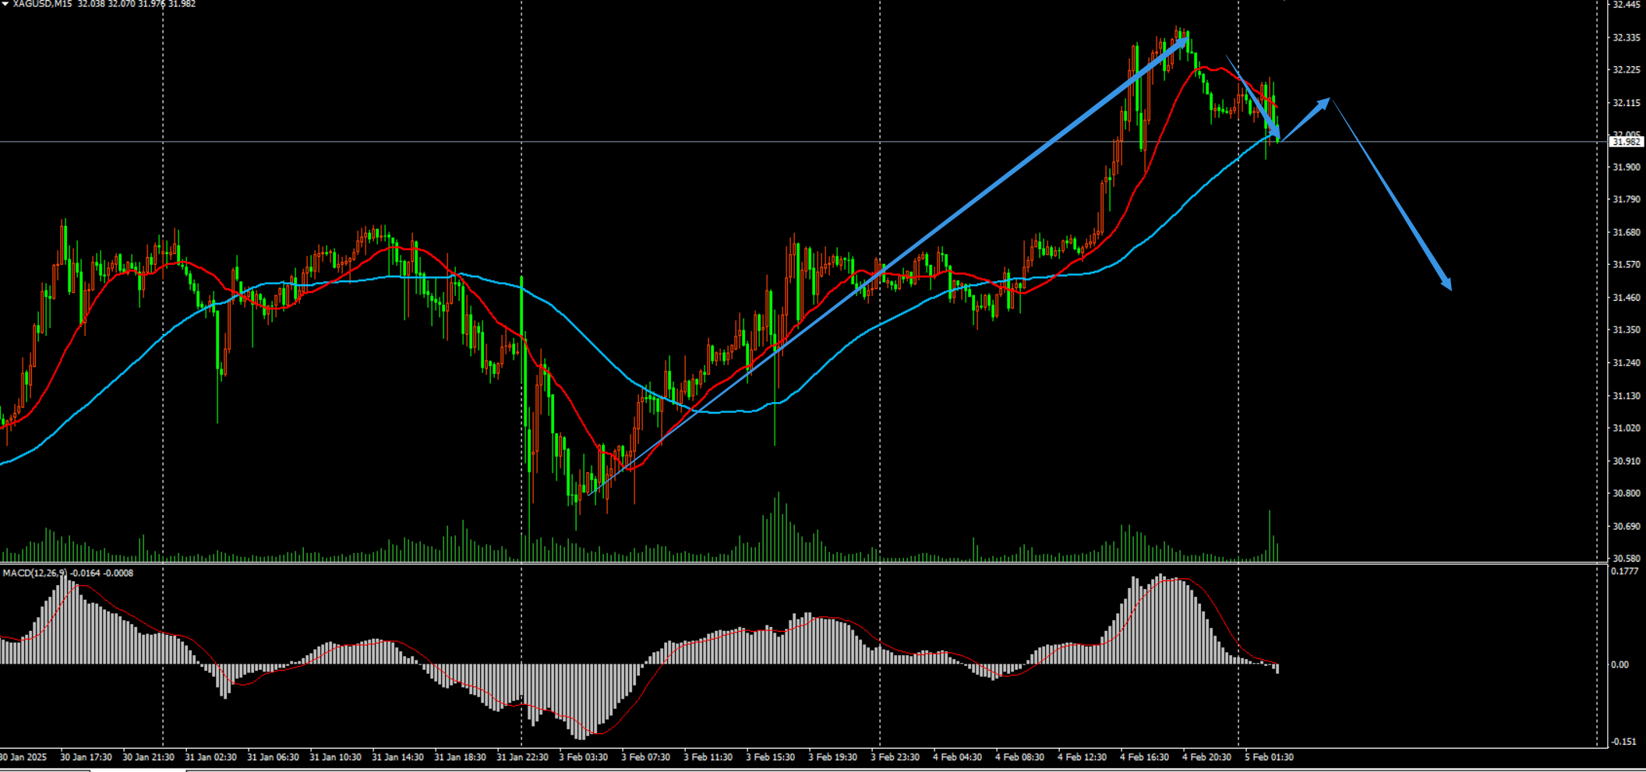This screenshot has height=772, width=1646.
Task: Click the 32.115 price axis label
Action: pos(1627,102)
